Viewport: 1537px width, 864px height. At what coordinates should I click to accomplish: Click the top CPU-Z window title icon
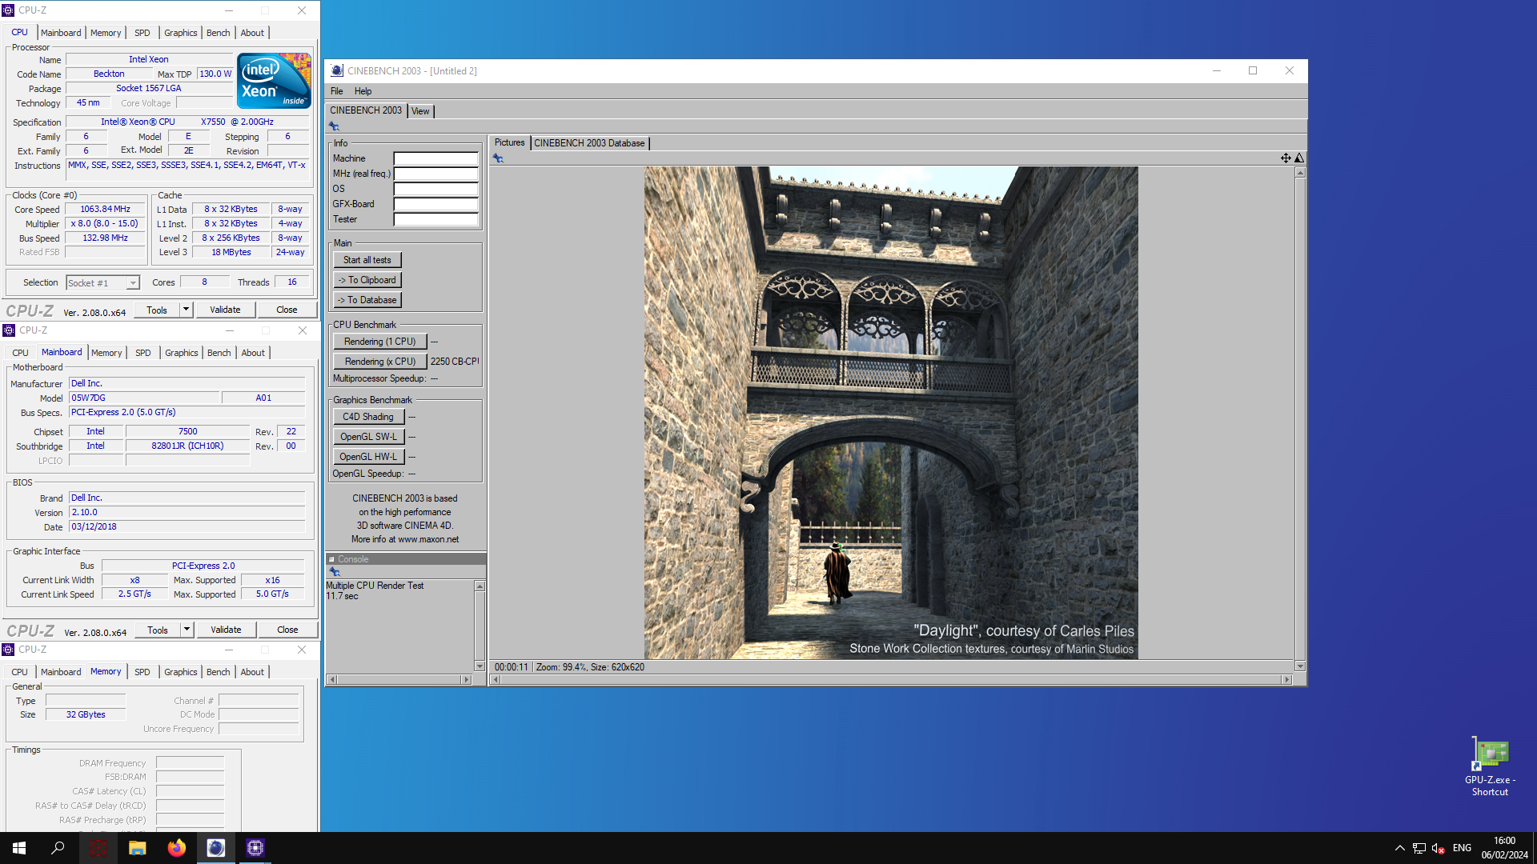pos(9,10)
